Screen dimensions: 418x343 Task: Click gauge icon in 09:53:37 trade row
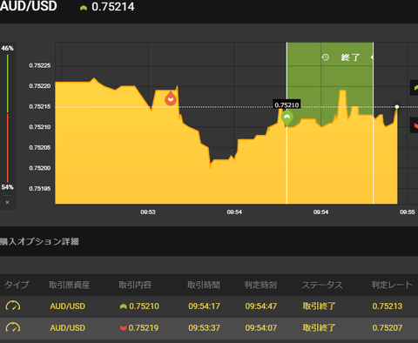(x=13, y=327)
